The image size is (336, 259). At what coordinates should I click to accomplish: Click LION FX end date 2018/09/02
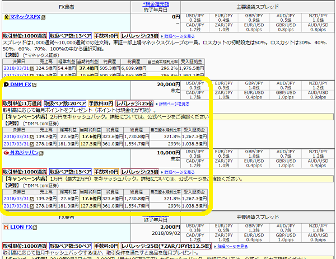point(166,233)
